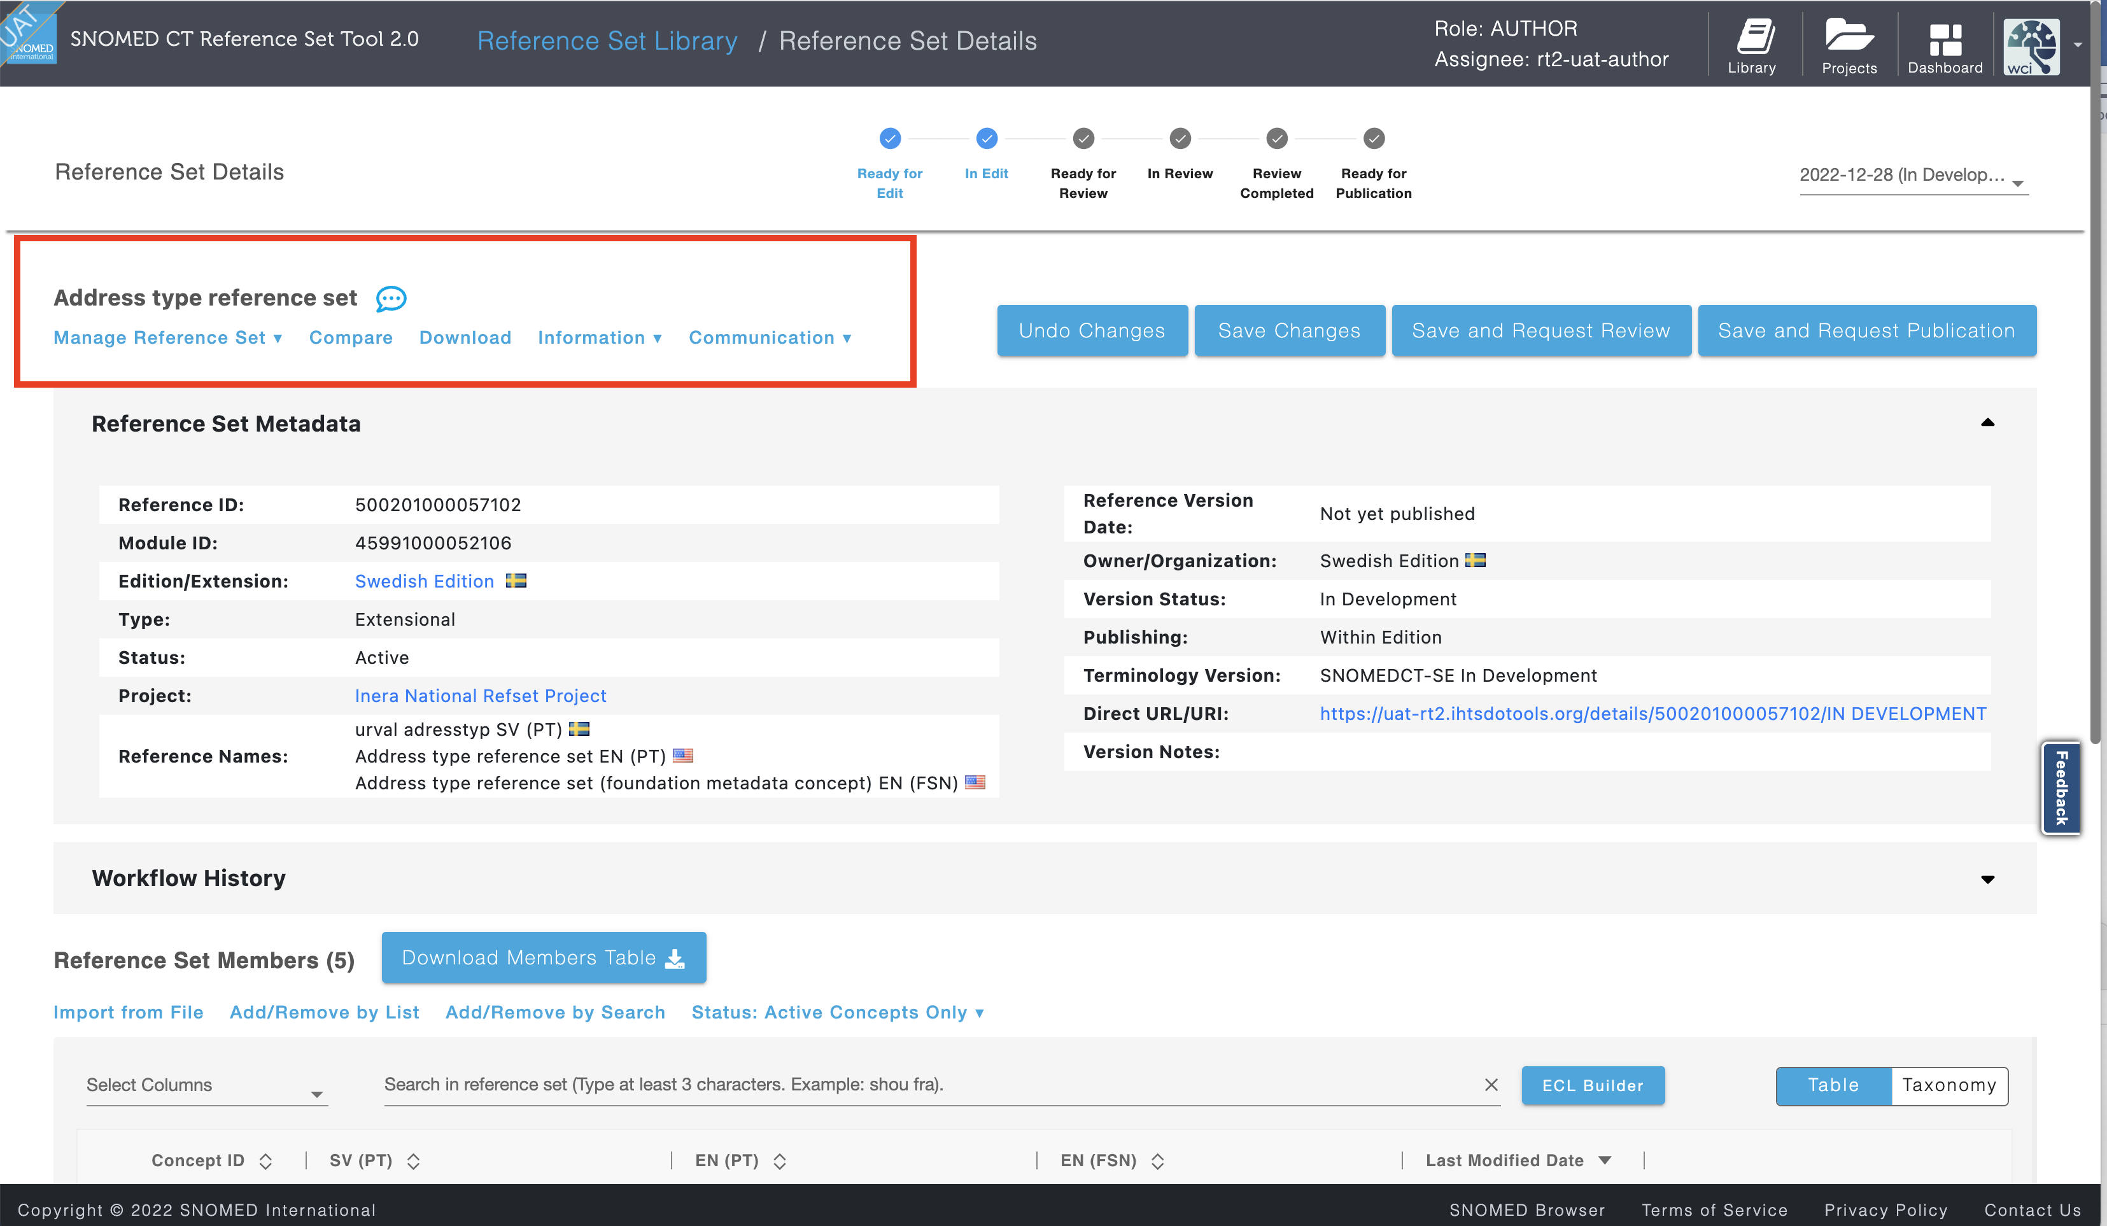2107x1226 pixels.
Task: Click the Undo Changes button
Action: click(1092, 330)
